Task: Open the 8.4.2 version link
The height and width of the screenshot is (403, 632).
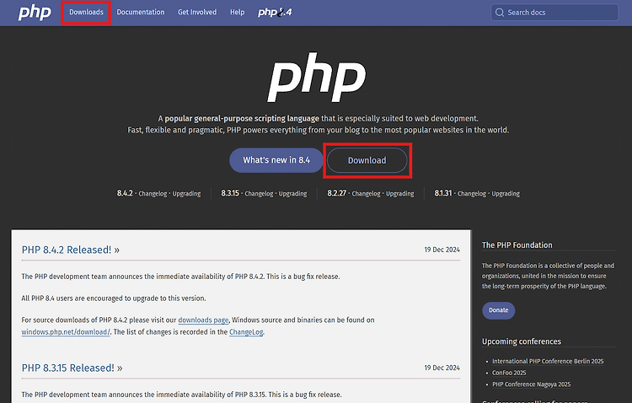Action: (x=125, y=193)
